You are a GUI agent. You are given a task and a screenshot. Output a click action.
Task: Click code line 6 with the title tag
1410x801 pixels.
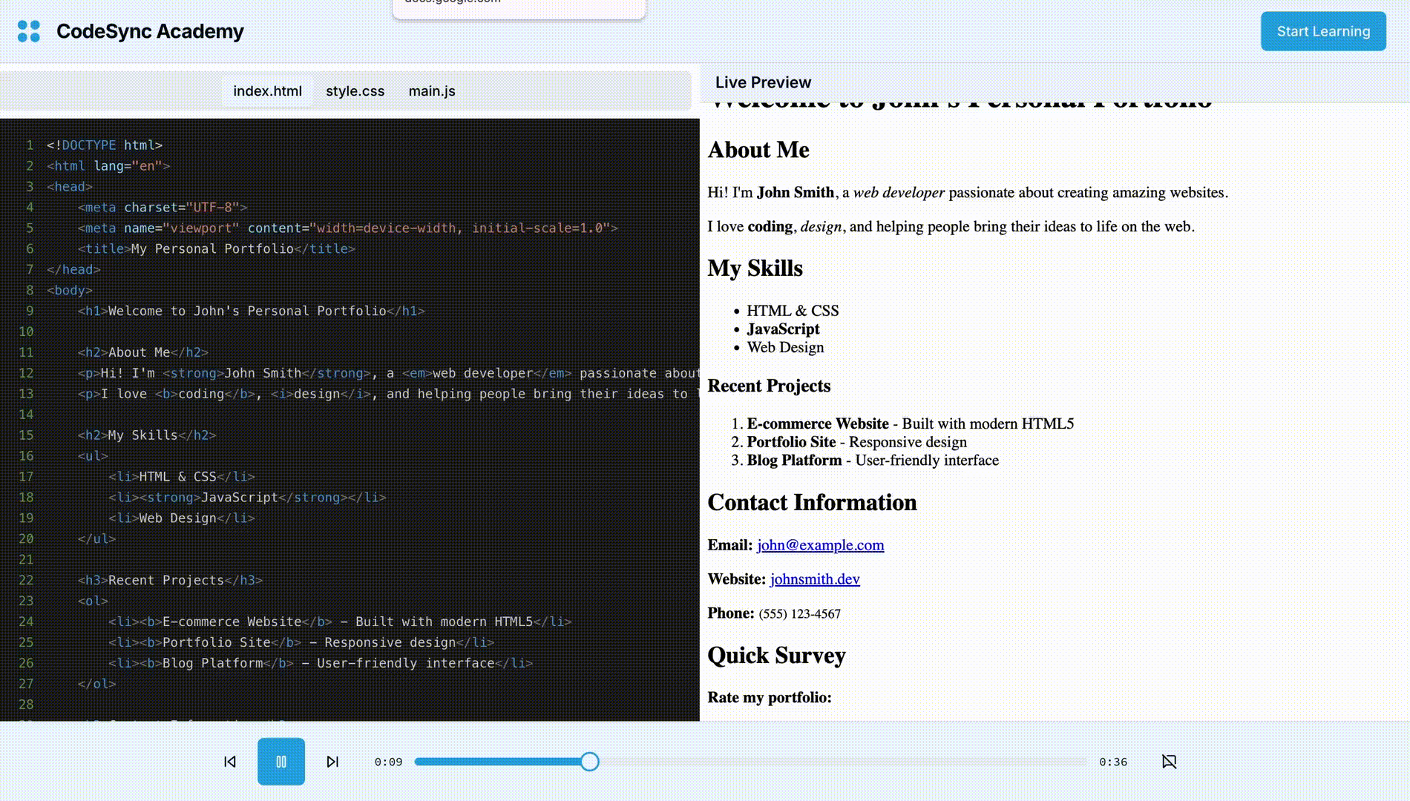point(217,248)
